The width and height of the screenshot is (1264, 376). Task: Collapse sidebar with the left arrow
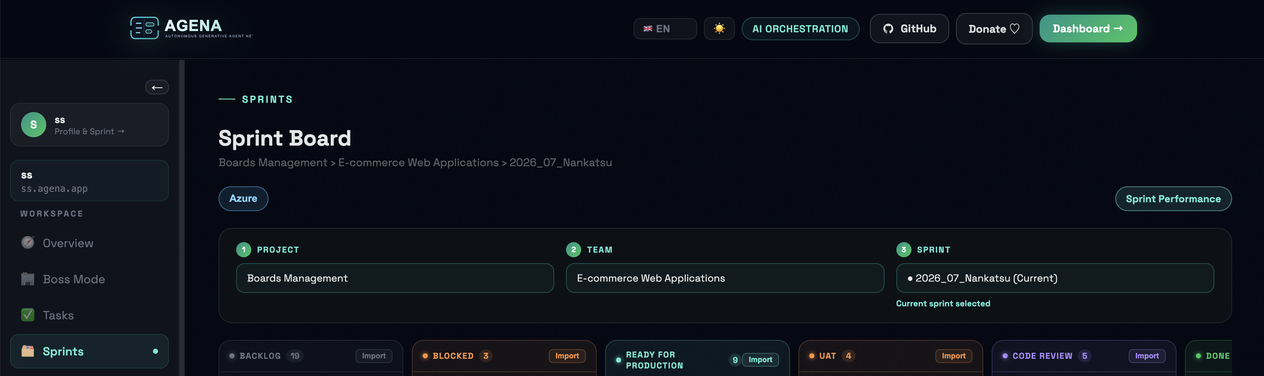pos(157,87)
